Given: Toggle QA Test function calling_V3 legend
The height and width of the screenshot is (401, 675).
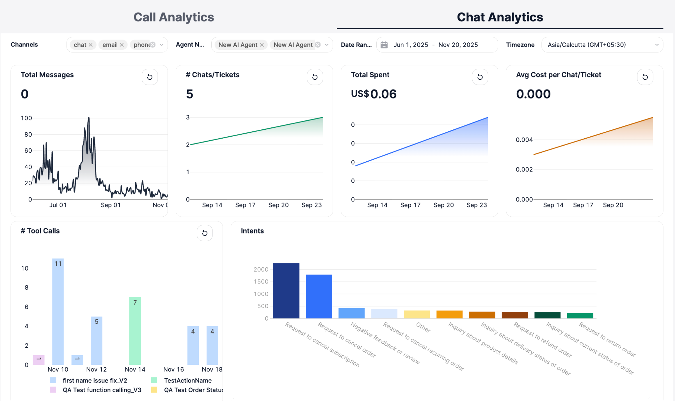Looking at the screenshot, I should coord(102,390).
